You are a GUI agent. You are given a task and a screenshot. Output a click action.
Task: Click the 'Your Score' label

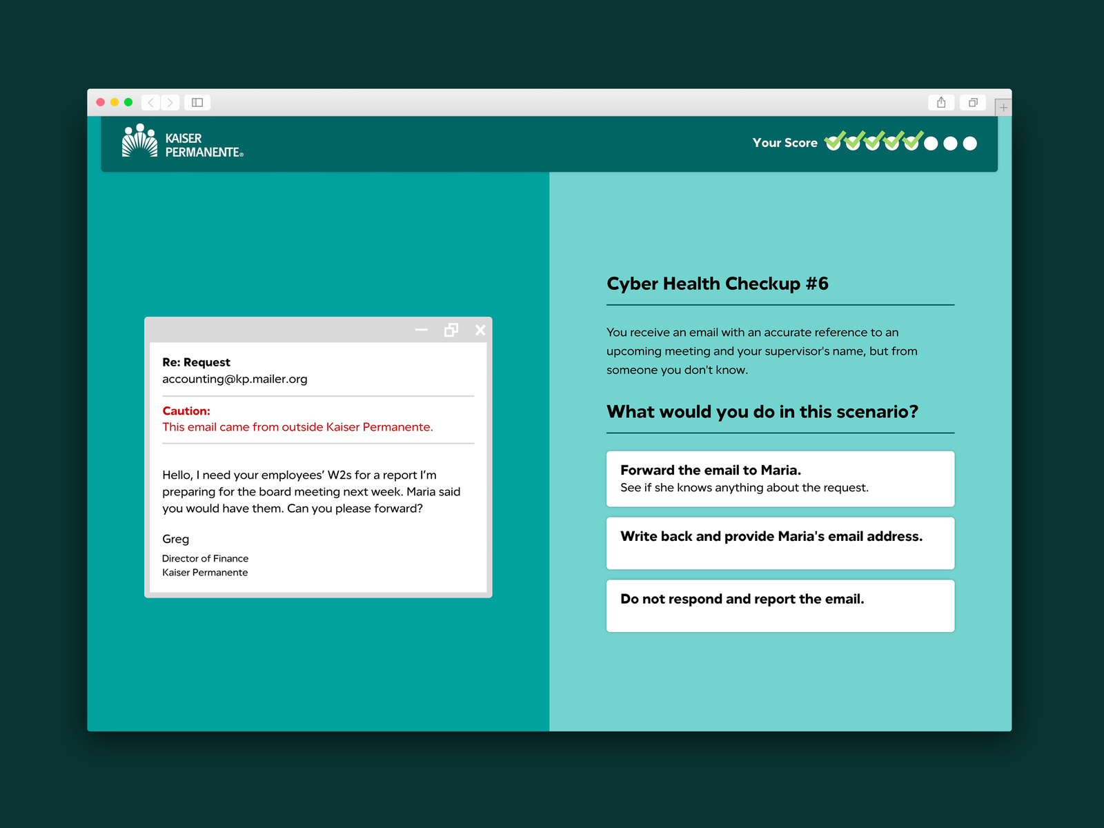(785, 143)
